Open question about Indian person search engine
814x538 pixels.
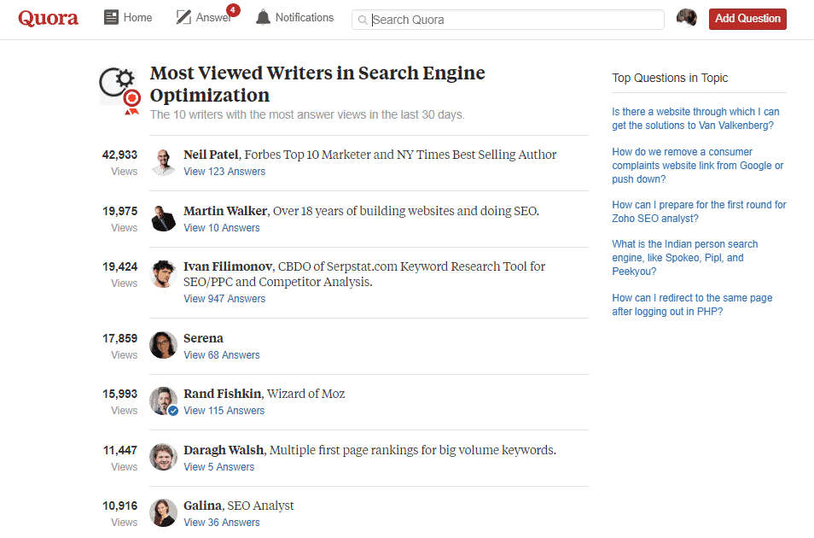coord(685,258)
